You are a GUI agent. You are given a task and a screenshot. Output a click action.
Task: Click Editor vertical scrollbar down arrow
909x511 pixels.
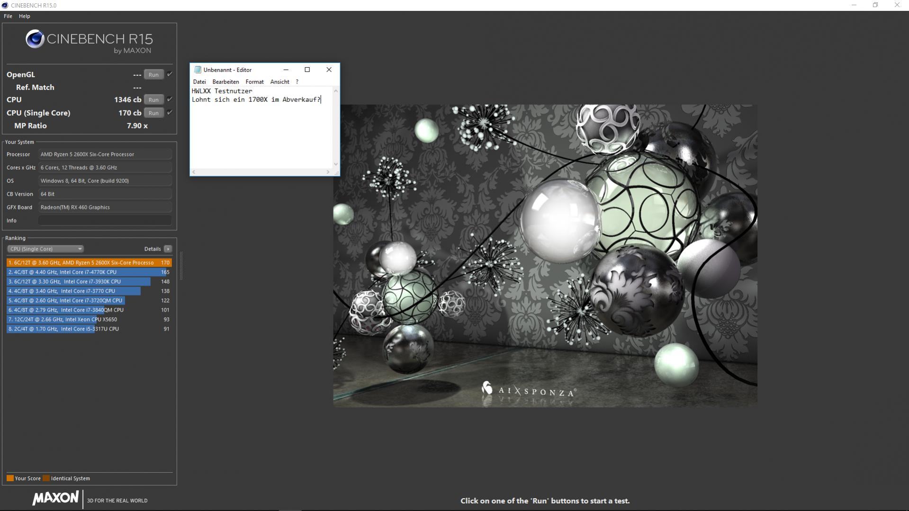pos(336,164)
